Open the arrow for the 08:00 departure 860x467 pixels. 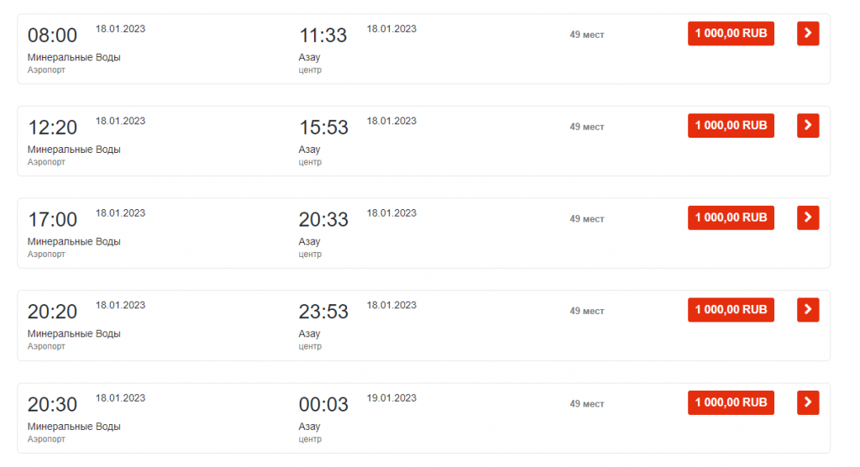pos(808,34)
